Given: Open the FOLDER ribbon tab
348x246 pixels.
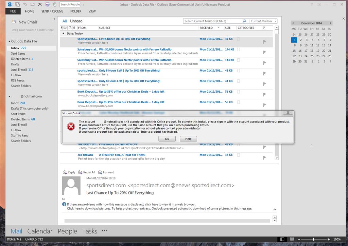Looking at the screenshot, I should (76, 11).
